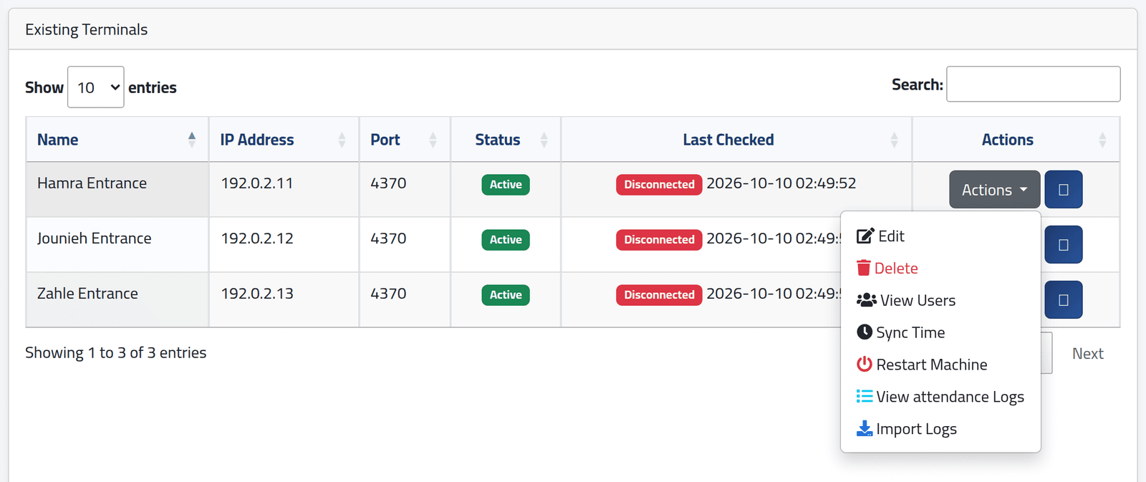Click the Active status badge for Zahle Entrance
This screenshot has width=1146, height=482.
click(x=506, y=295)
